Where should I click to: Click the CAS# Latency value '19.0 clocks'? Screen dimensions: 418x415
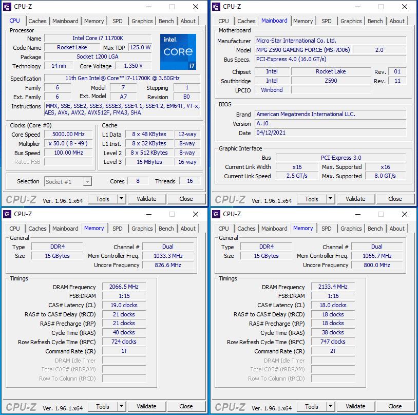click(124, 305)
